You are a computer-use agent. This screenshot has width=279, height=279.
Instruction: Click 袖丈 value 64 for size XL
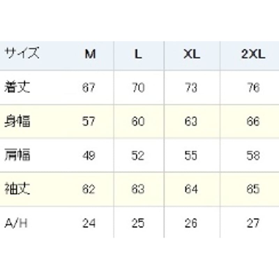191,189
